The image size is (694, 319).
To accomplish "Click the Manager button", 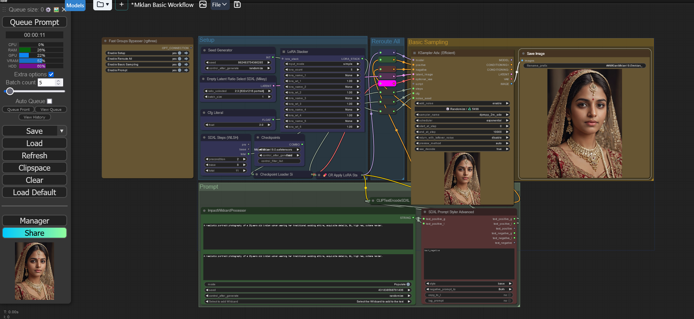I will tap(35, 221).
